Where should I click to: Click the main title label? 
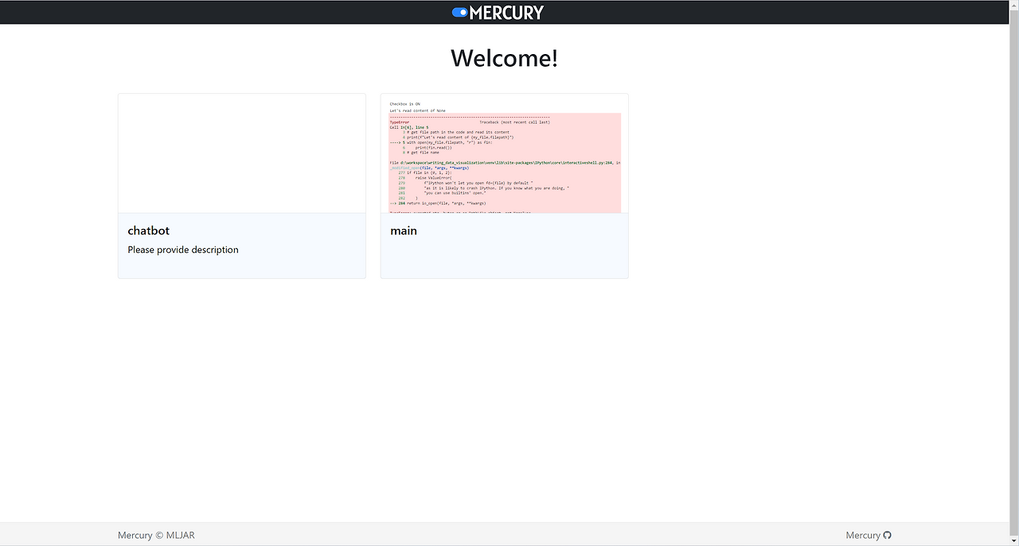click(x=404, y=230)
